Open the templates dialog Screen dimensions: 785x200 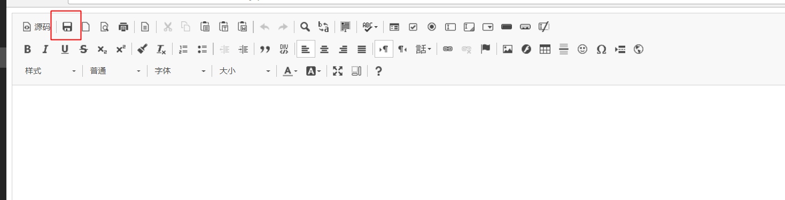(x=145, y=27)
